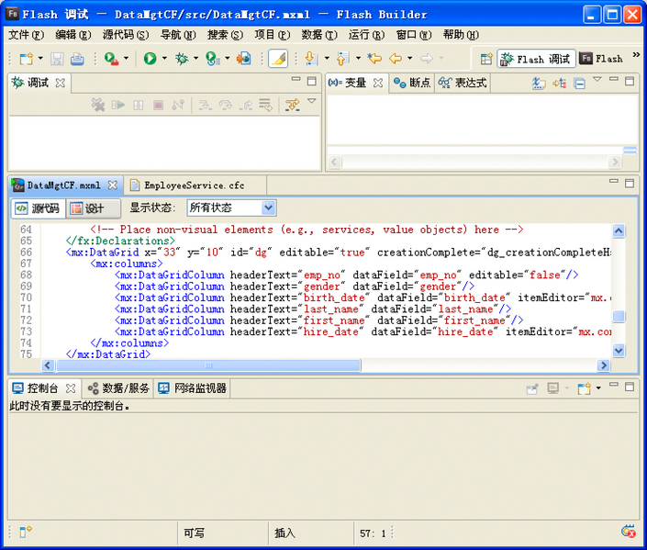Click the highlighter mark occurrences icon

(278, 59)
